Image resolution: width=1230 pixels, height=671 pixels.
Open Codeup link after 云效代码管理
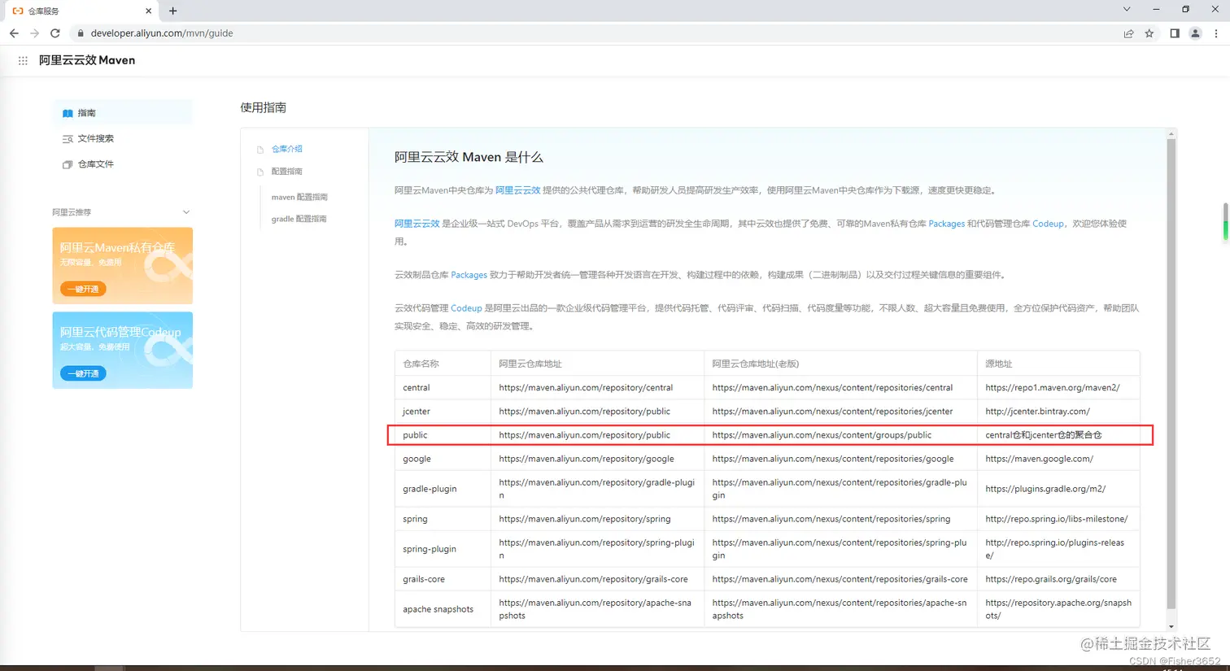pyautogui.click(x=466, y=308)
